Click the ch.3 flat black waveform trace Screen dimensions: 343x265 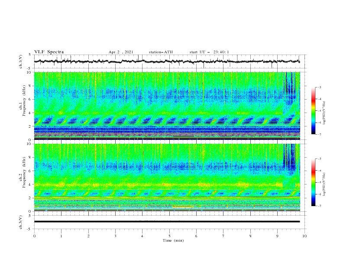tap(167, 222)
